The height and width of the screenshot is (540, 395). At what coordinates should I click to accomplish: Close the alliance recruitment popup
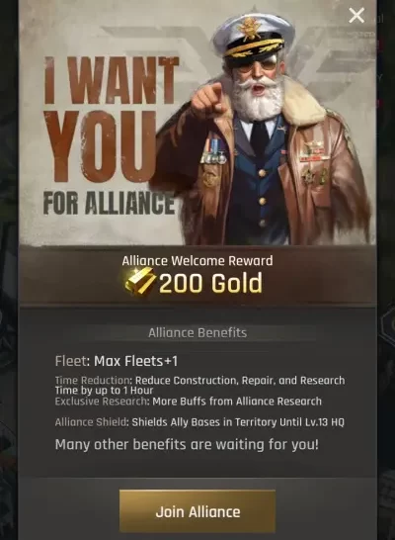click(356, 16)
